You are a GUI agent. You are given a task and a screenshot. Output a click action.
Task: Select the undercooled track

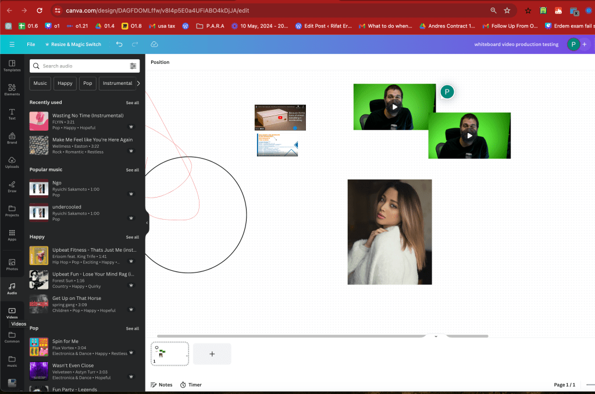84,213
